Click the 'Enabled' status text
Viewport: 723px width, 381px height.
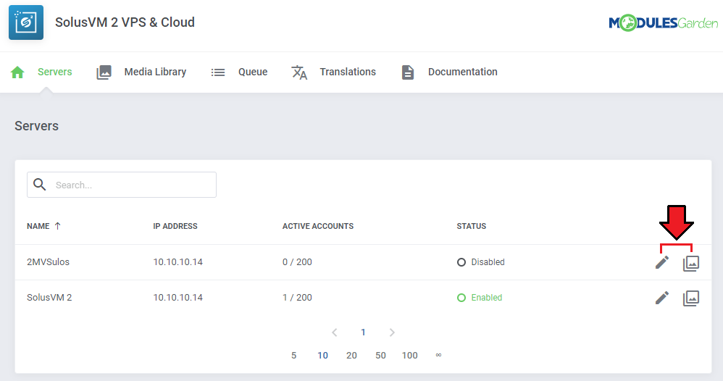tap(486, 298)
